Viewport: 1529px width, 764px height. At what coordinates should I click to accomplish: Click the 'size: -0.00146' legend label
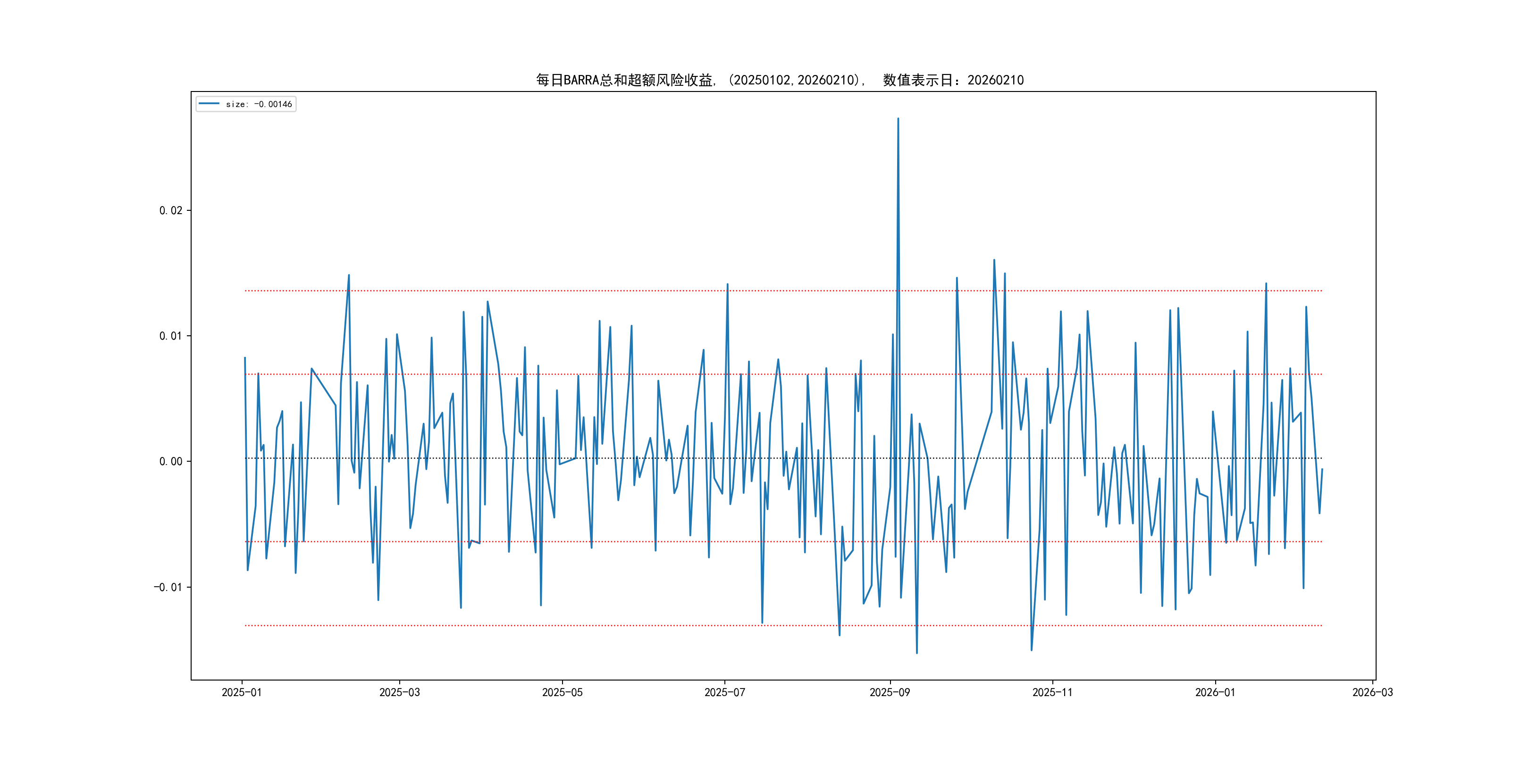point(259,104)
